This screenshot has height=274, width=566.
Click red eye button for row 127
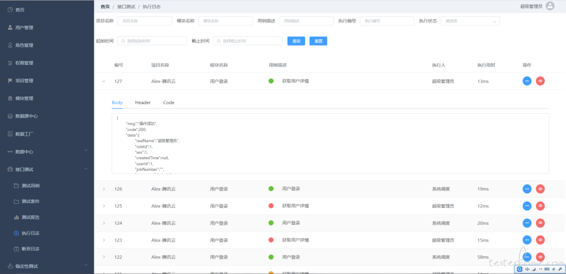[540, 81]
